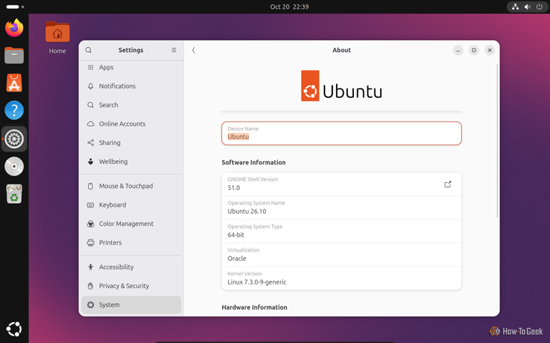The width and height of the screenshot is (550, 343).
Task: Show applications via Ubuntu logo button
Action: click(14, 329)
